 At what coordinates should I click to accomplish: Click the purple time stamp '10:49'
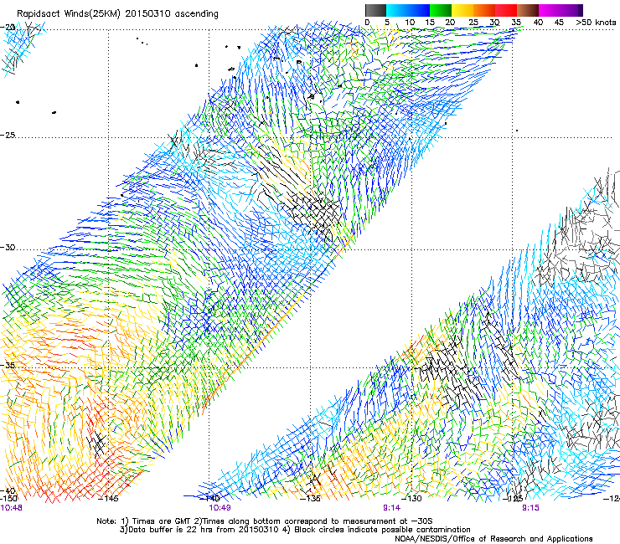point(220,508)
